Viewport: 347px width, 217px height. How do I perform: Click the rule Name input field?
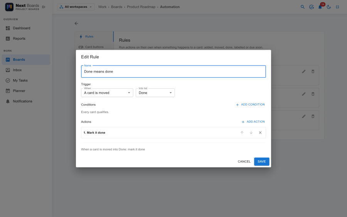(173, 71)
